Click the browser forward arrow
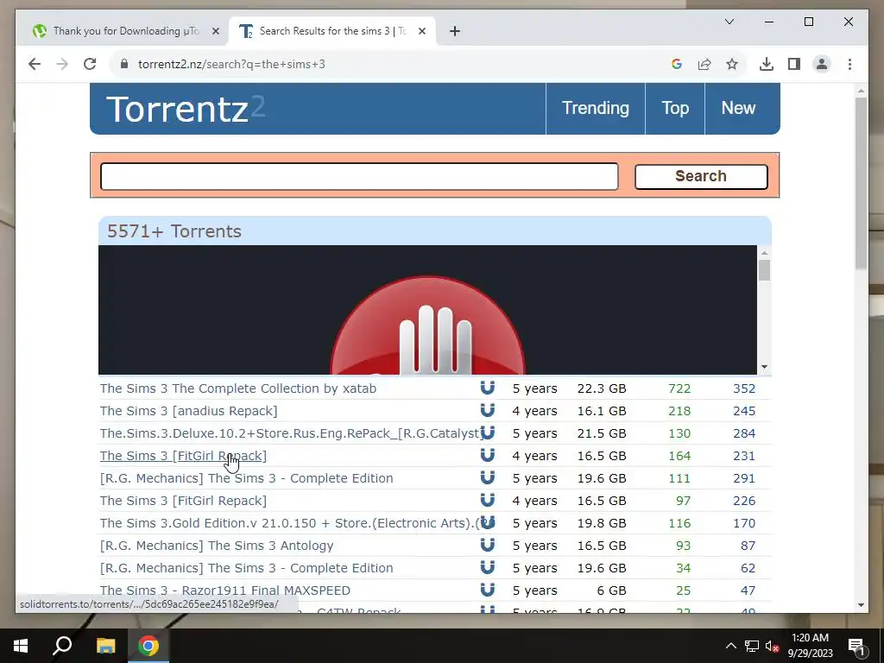 pyautogui.click(x=62, y=64)
